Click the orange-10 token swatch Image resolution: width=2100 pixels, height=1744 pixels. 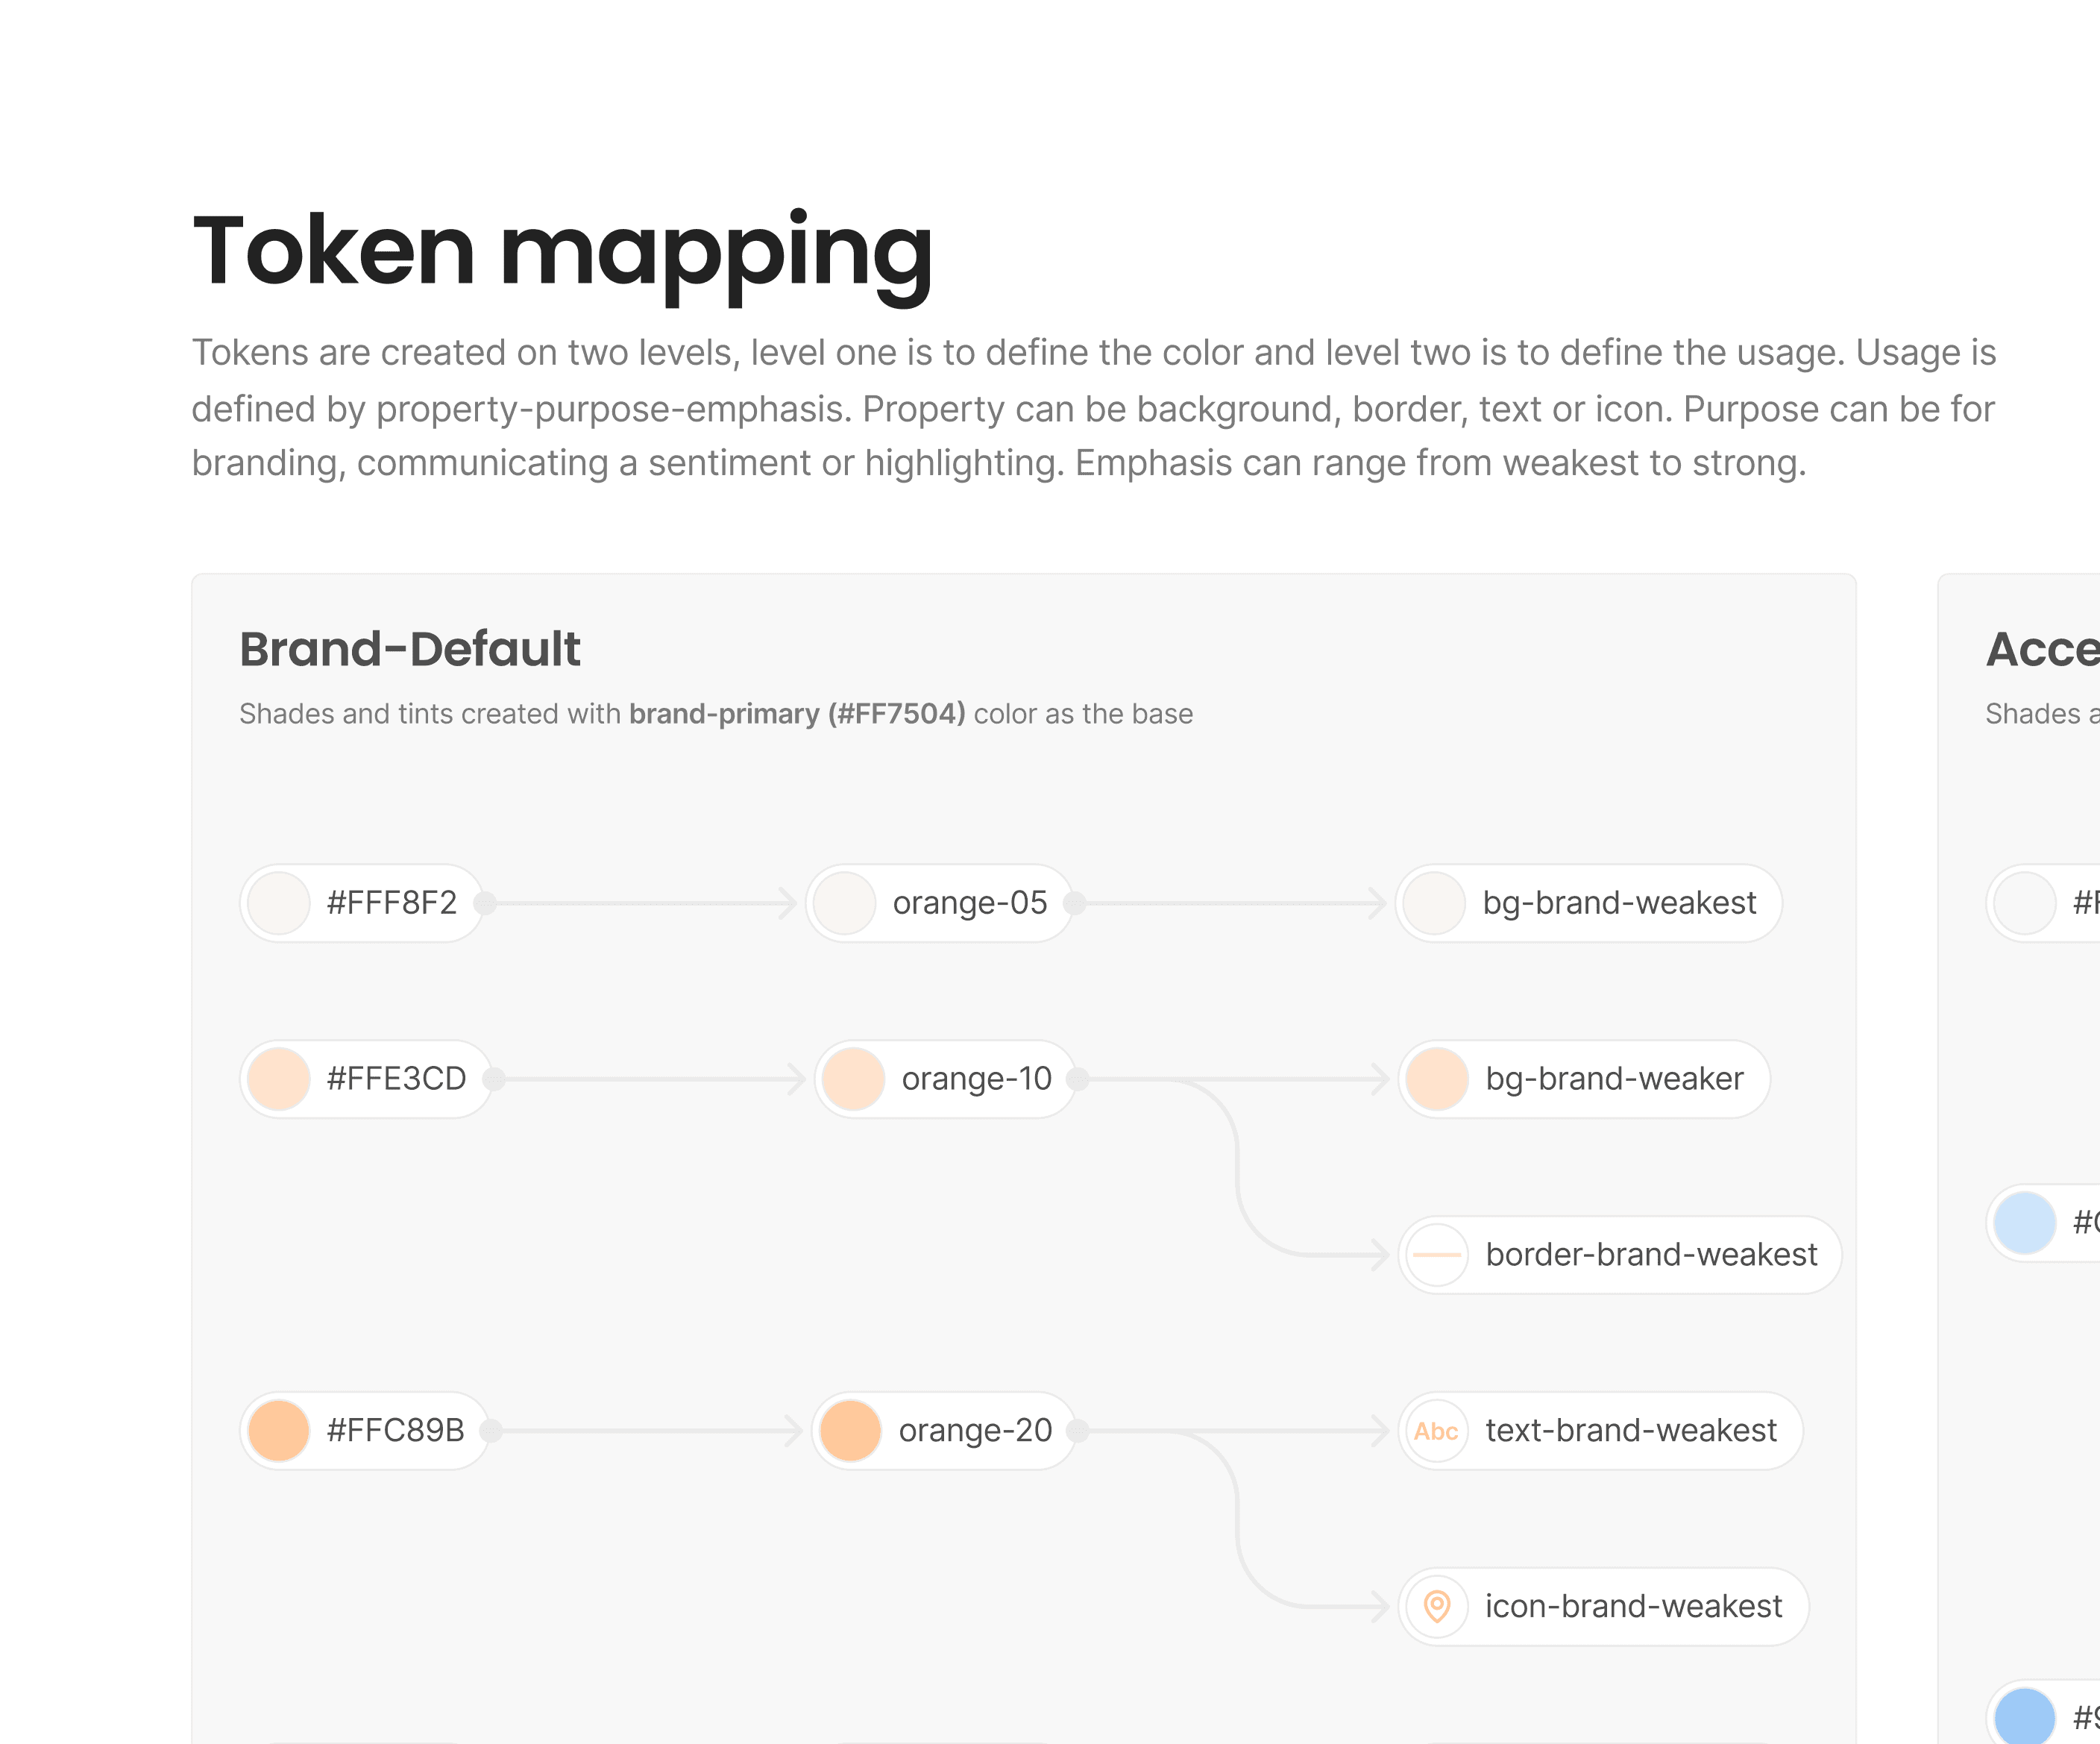click(x=854, y=1079)
